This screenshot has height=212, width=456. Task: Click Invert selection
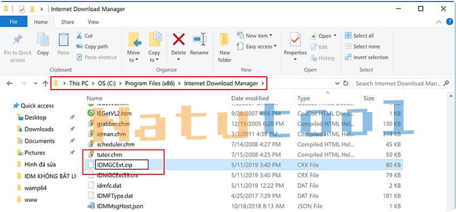pos(367,57)
